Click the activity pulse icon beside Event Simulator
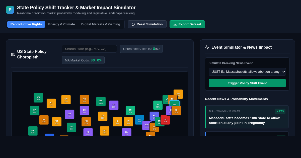Screen dimensions: 301x158 (207, 47)
